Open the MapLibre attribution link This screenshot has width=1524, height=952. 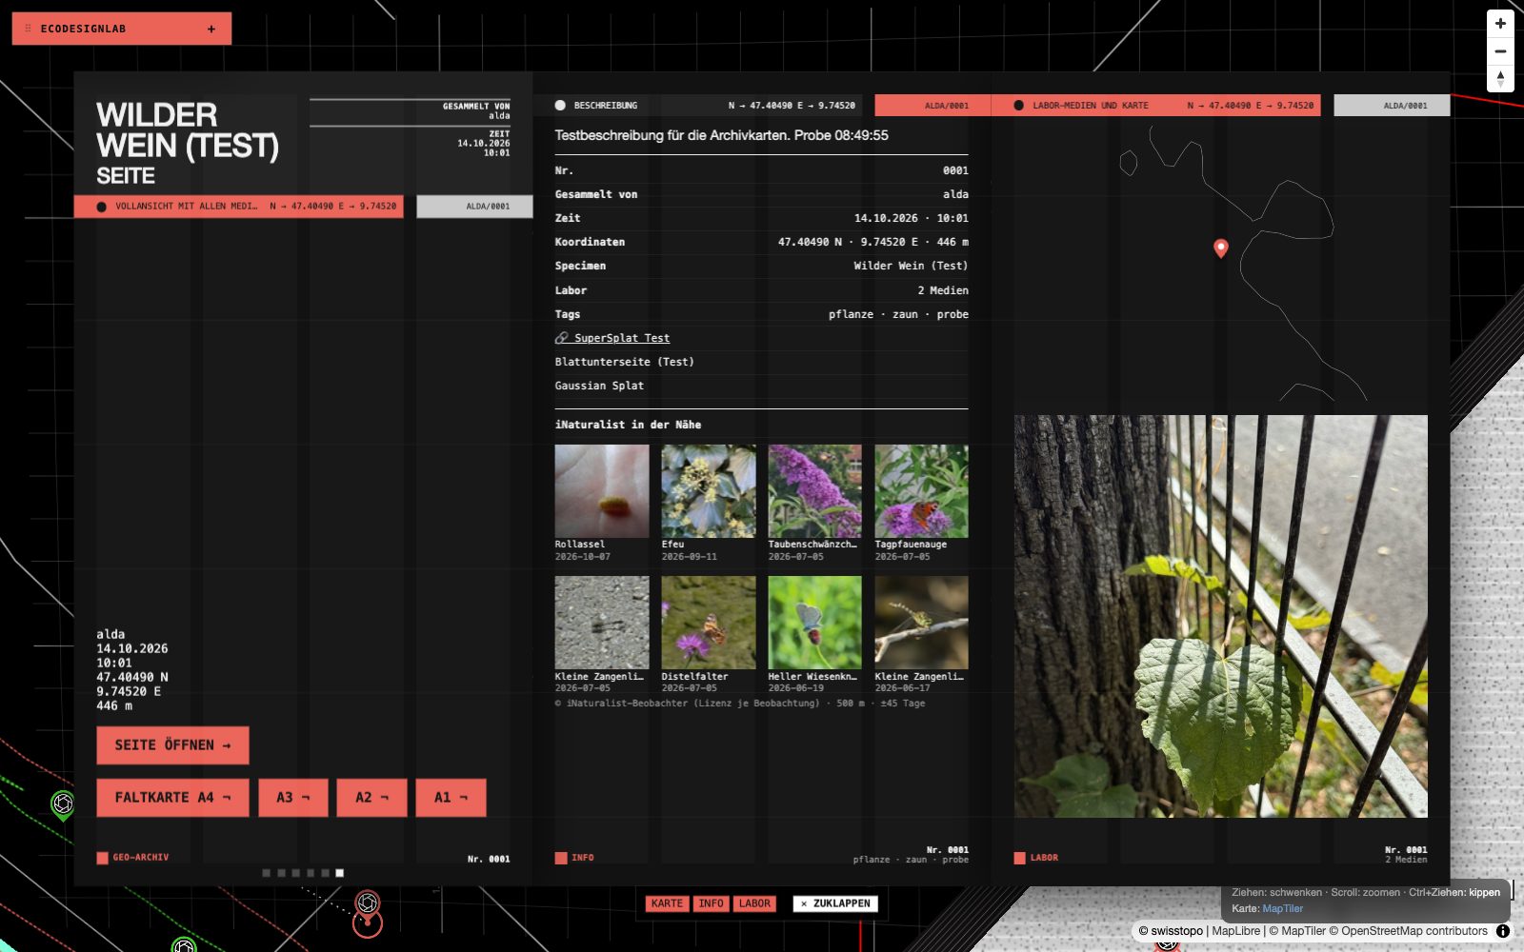(x=1235, y=931)
